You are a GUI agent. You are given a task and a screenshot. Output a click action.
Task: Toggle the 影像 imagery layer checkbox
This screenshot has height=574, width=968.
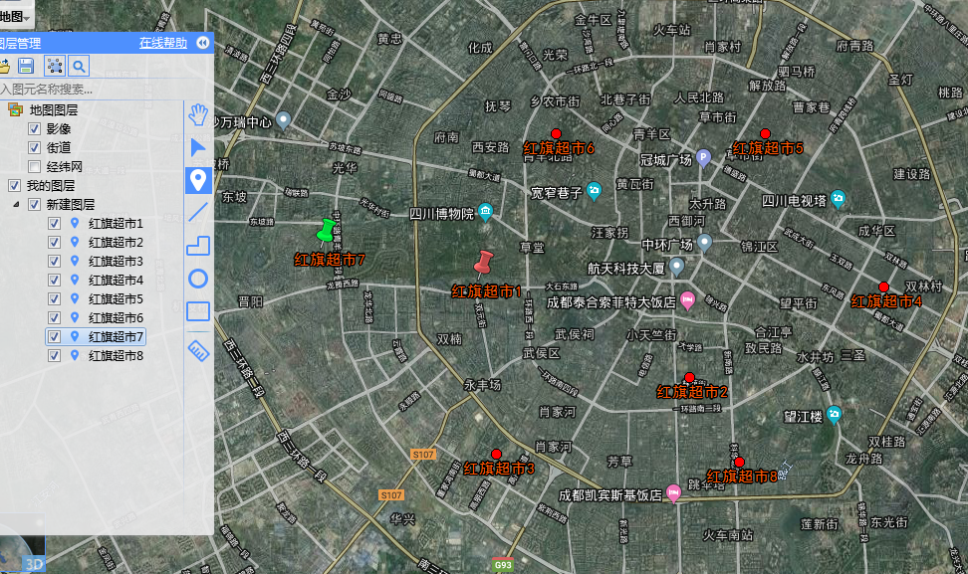click(35, 129)
